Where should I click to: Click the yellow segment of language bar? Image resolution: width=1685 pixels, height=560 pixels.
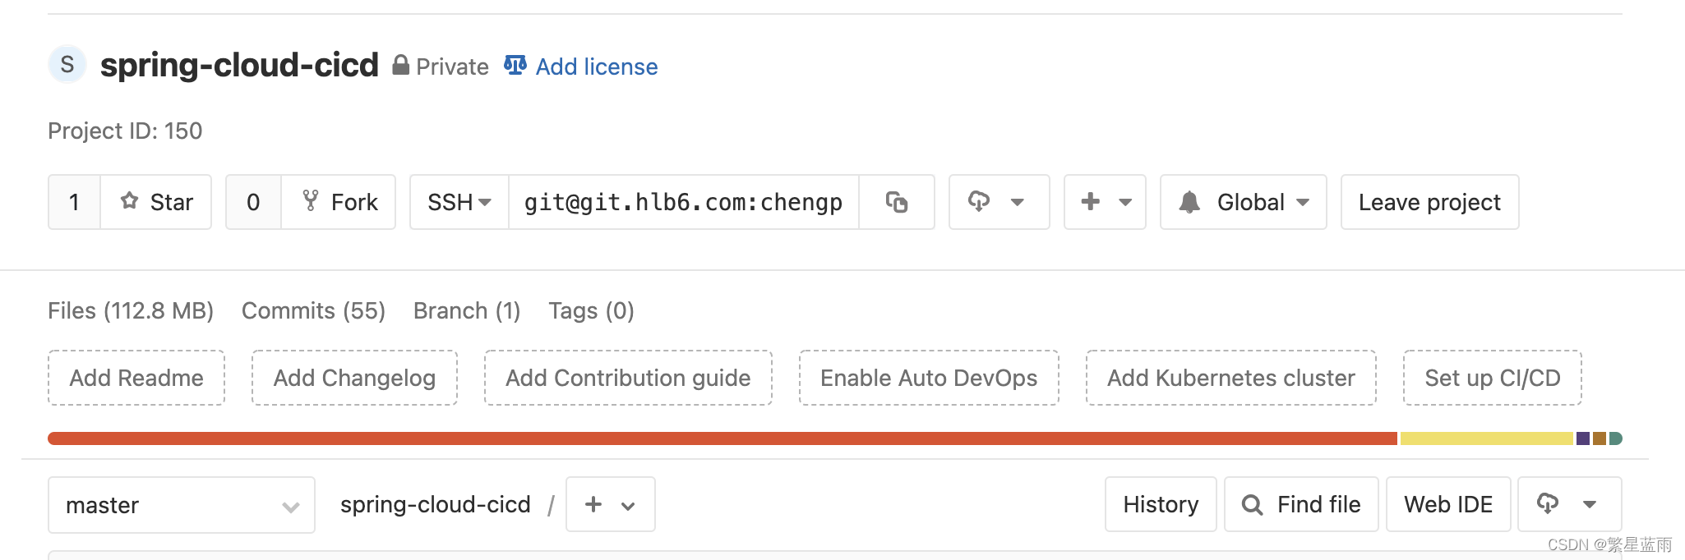coord(1486,438)
